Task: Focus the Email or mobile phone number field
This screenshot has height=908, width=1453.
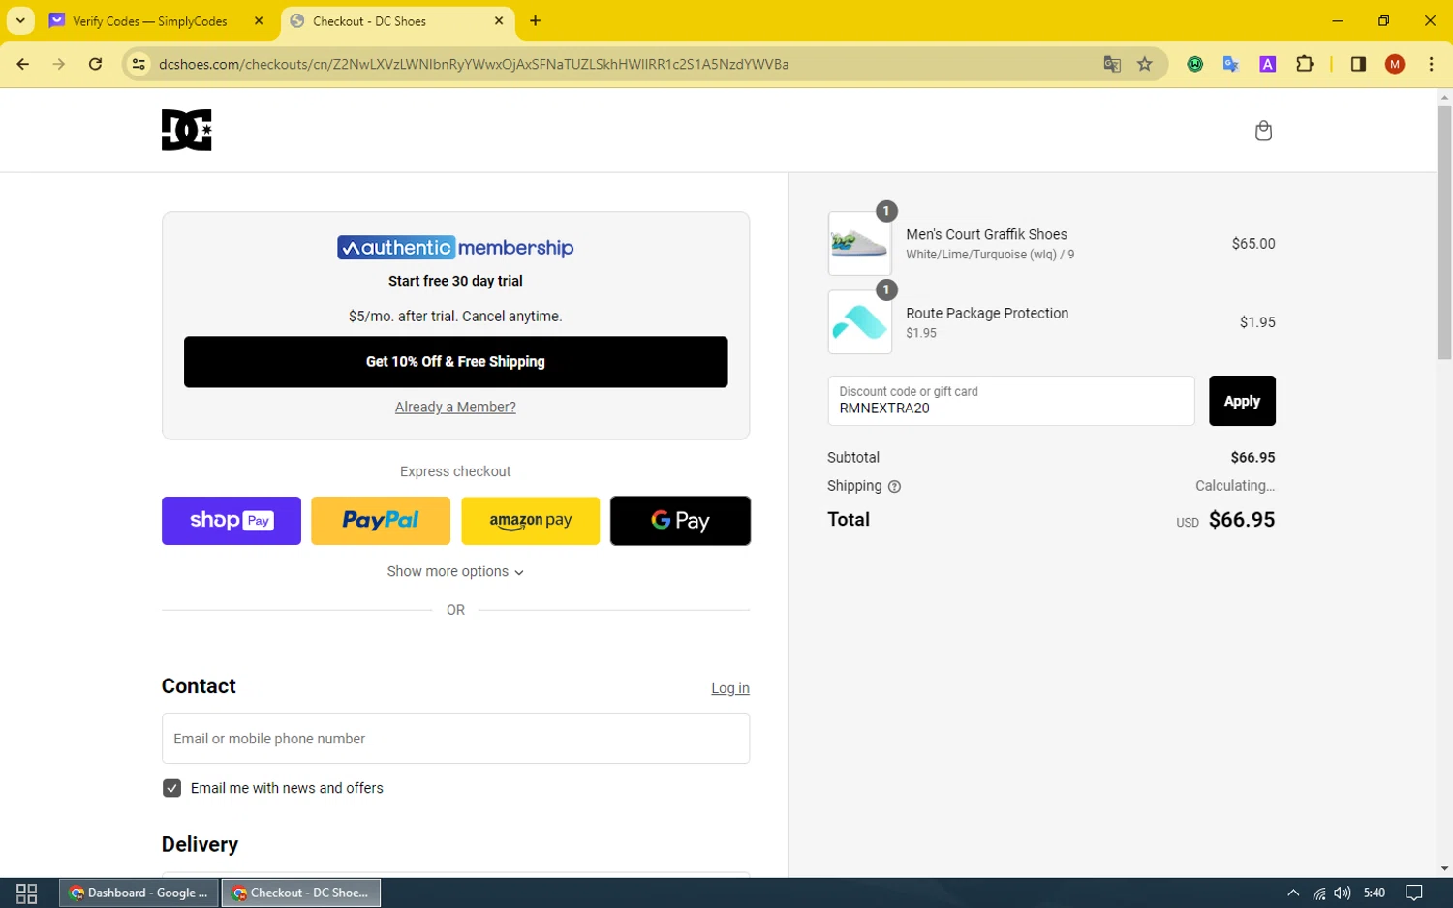Action: pos(455,739)
